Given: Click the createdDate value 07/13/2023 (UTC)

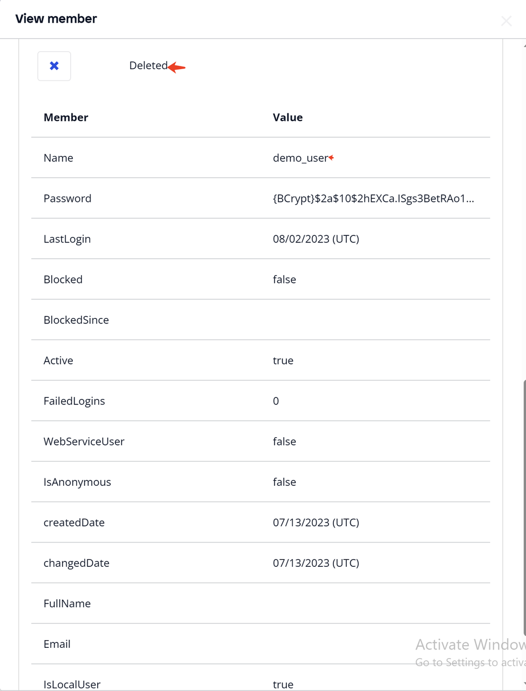Looking at the screenshot, I should 316,522.
